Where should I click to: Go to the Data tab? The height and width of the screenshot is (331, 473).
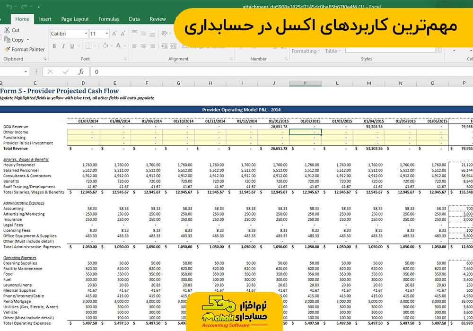click(x=134, y=19)
